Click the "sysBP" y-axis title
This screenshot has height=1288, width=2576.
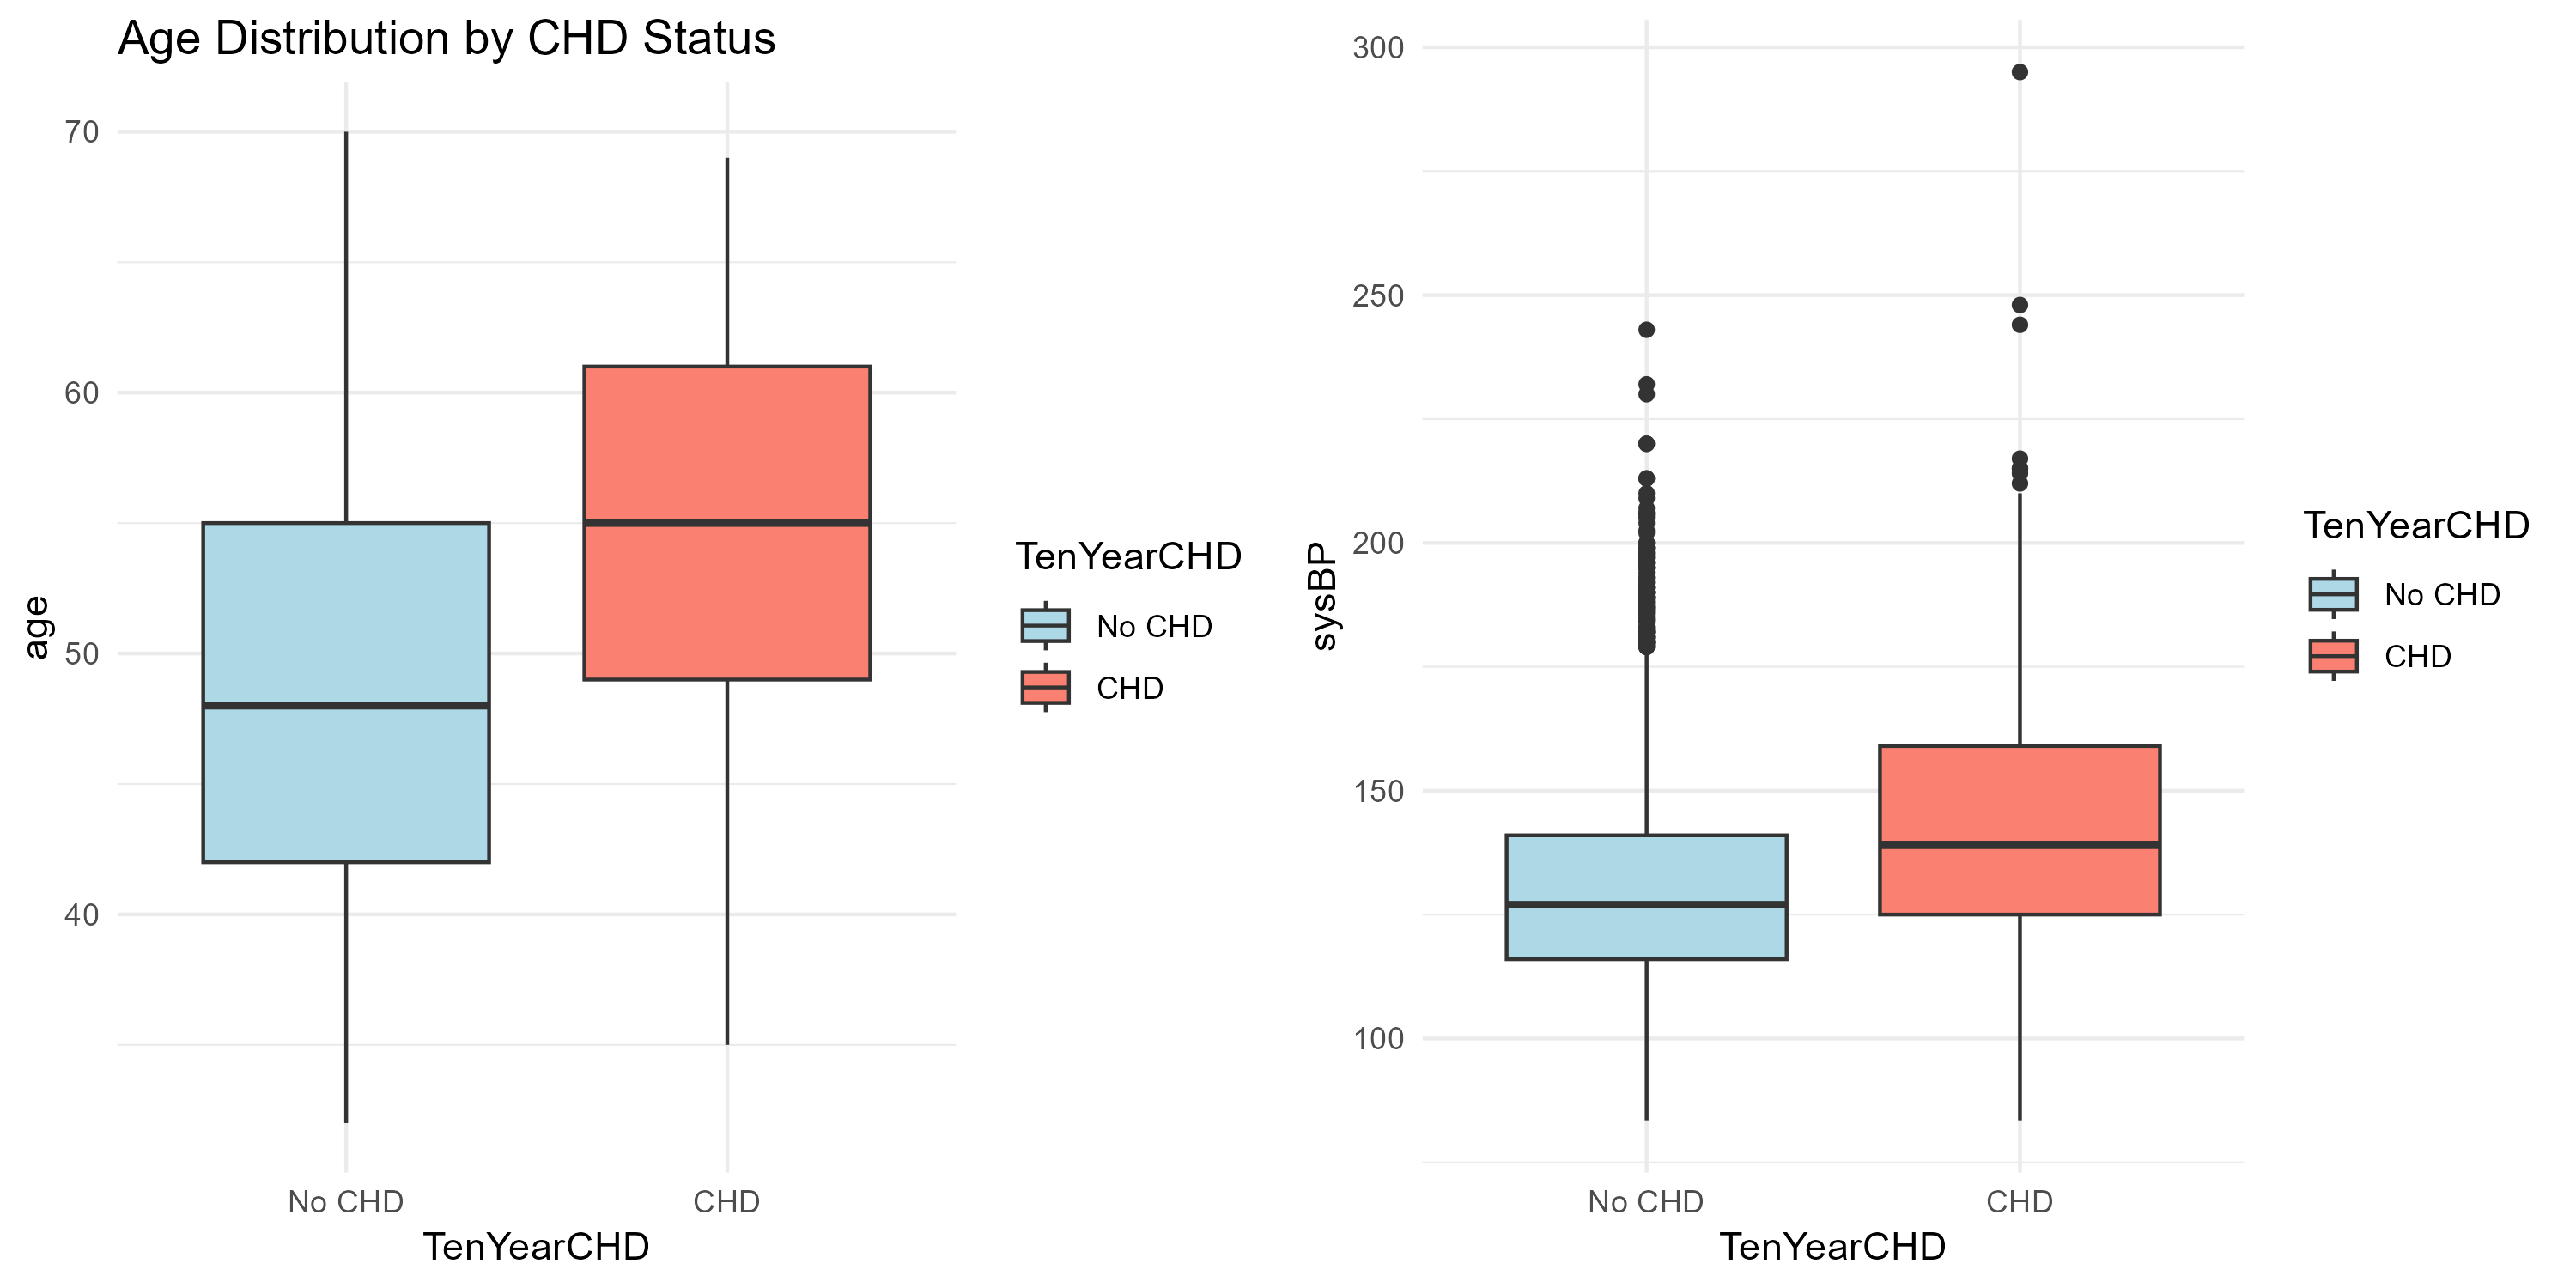point(1324,597)
